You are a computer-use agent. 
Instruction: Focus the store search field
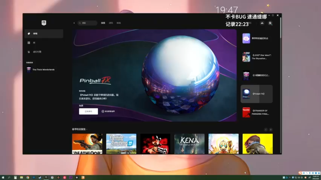click(x=87, y=23)
